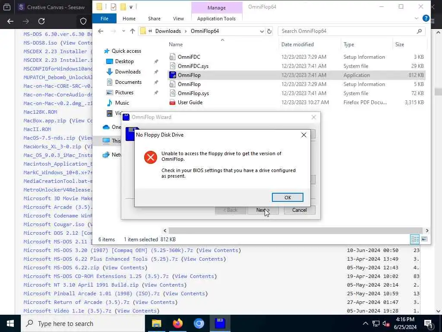
Task: Close the No Floppy Disk Drive dialog
Action: pyautogui.click(x=303, y=135)
